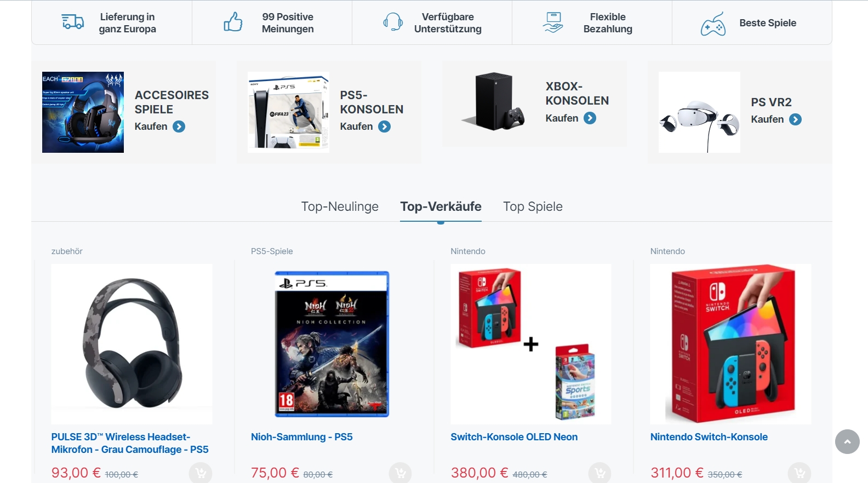Click the game controller Beste Spiele icon
868x483 pixels.
pos(713,24)
